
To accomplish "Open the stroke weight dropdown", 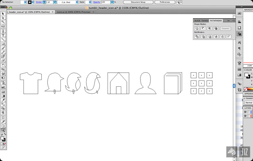I will click(x=54, y=2).
